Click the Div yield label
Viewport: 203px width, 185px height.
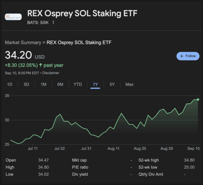click(x=80, y=174)
